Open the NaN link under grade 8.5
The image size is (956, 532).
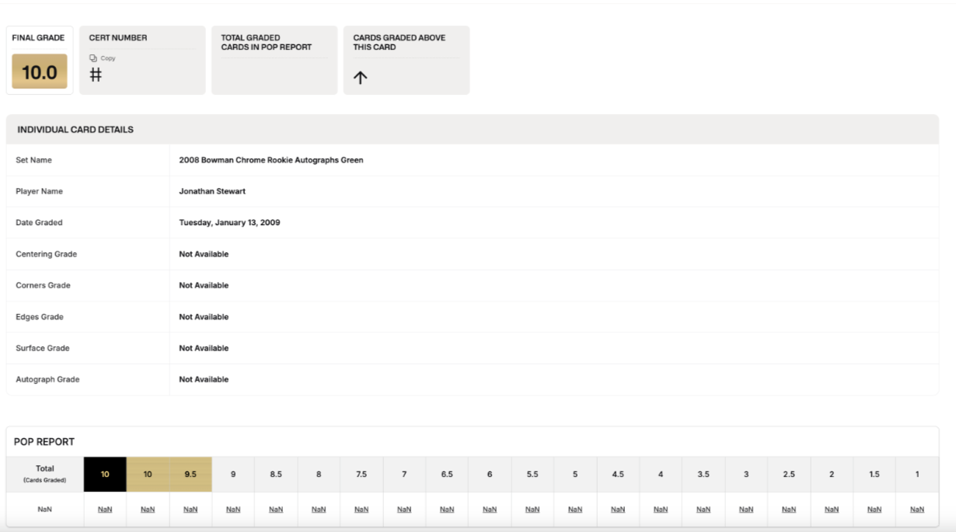point(276,509)
